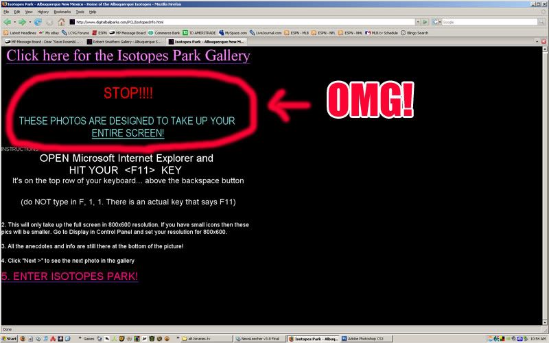Open the Blingo Search bookmark

pos(415,33)
